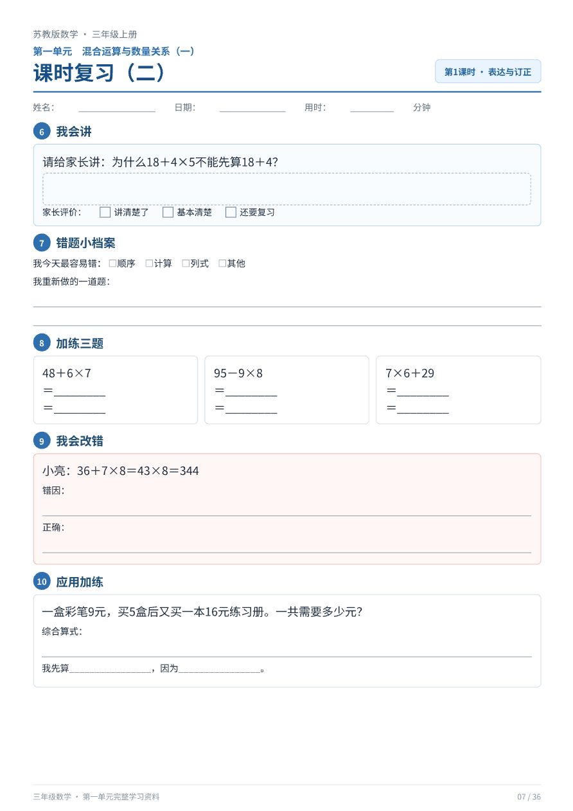Click the expression 7×6+29
This screenshot has height=811, width=573.
[410, 373]
